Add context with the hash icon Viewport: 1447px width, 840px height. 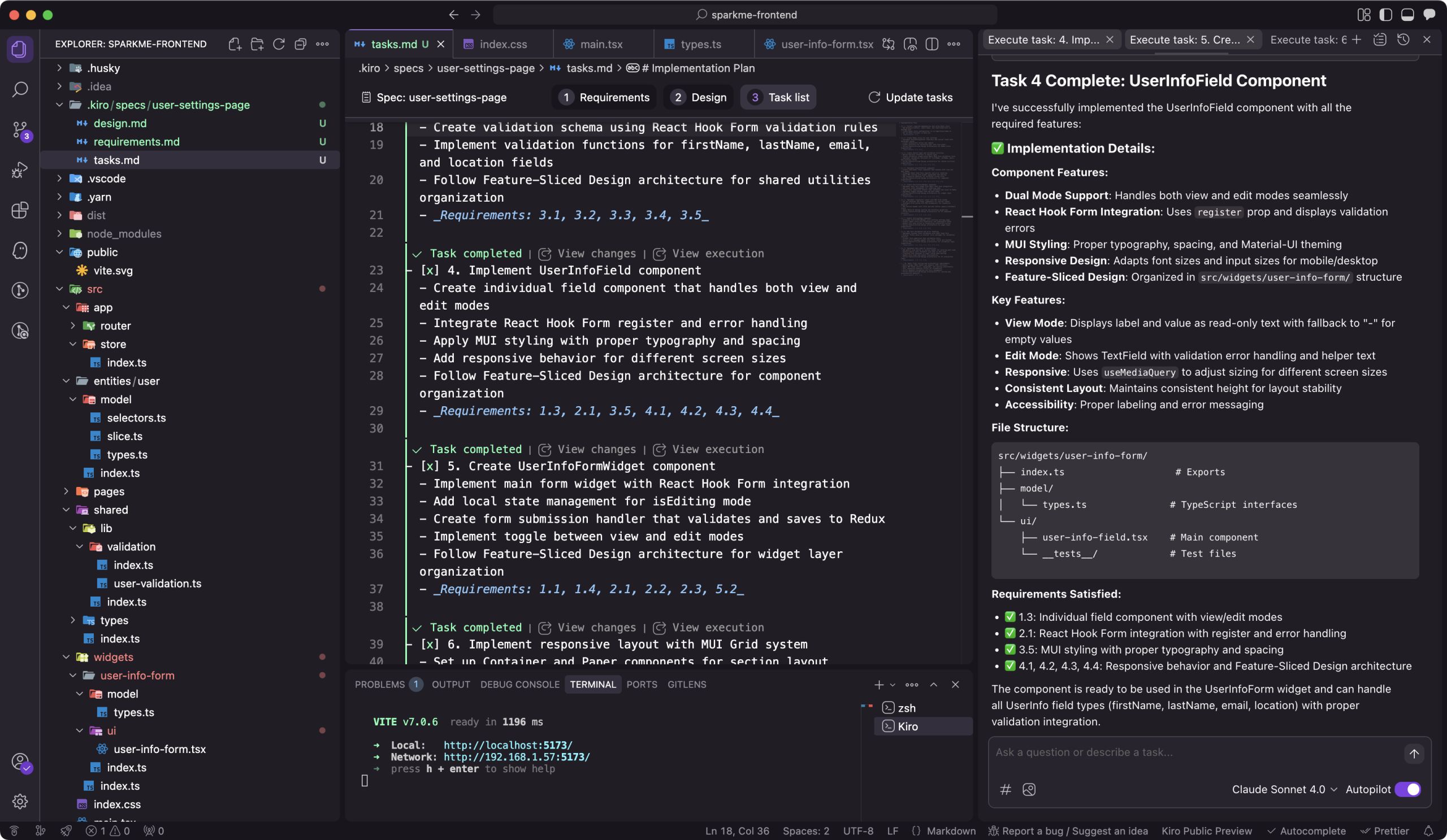pos(1006,790)
